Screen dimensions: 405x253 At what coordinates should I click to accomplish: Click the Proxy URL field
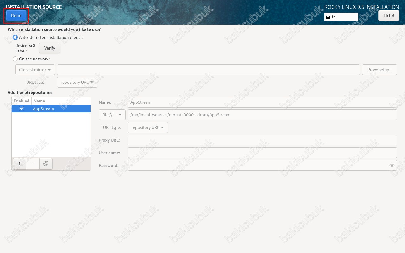pyautogui.click(x=262, y=140)
